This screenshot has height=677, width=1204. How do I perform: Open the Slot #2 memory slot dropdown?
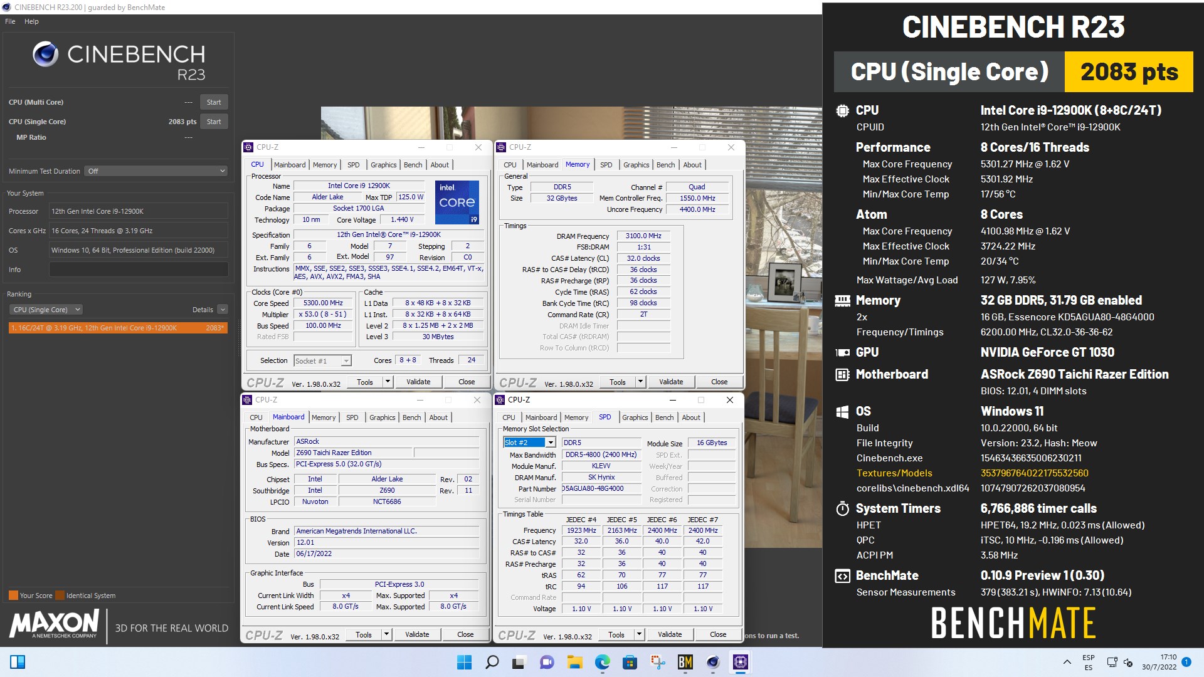pyautogui.click(x=530, y=443)
